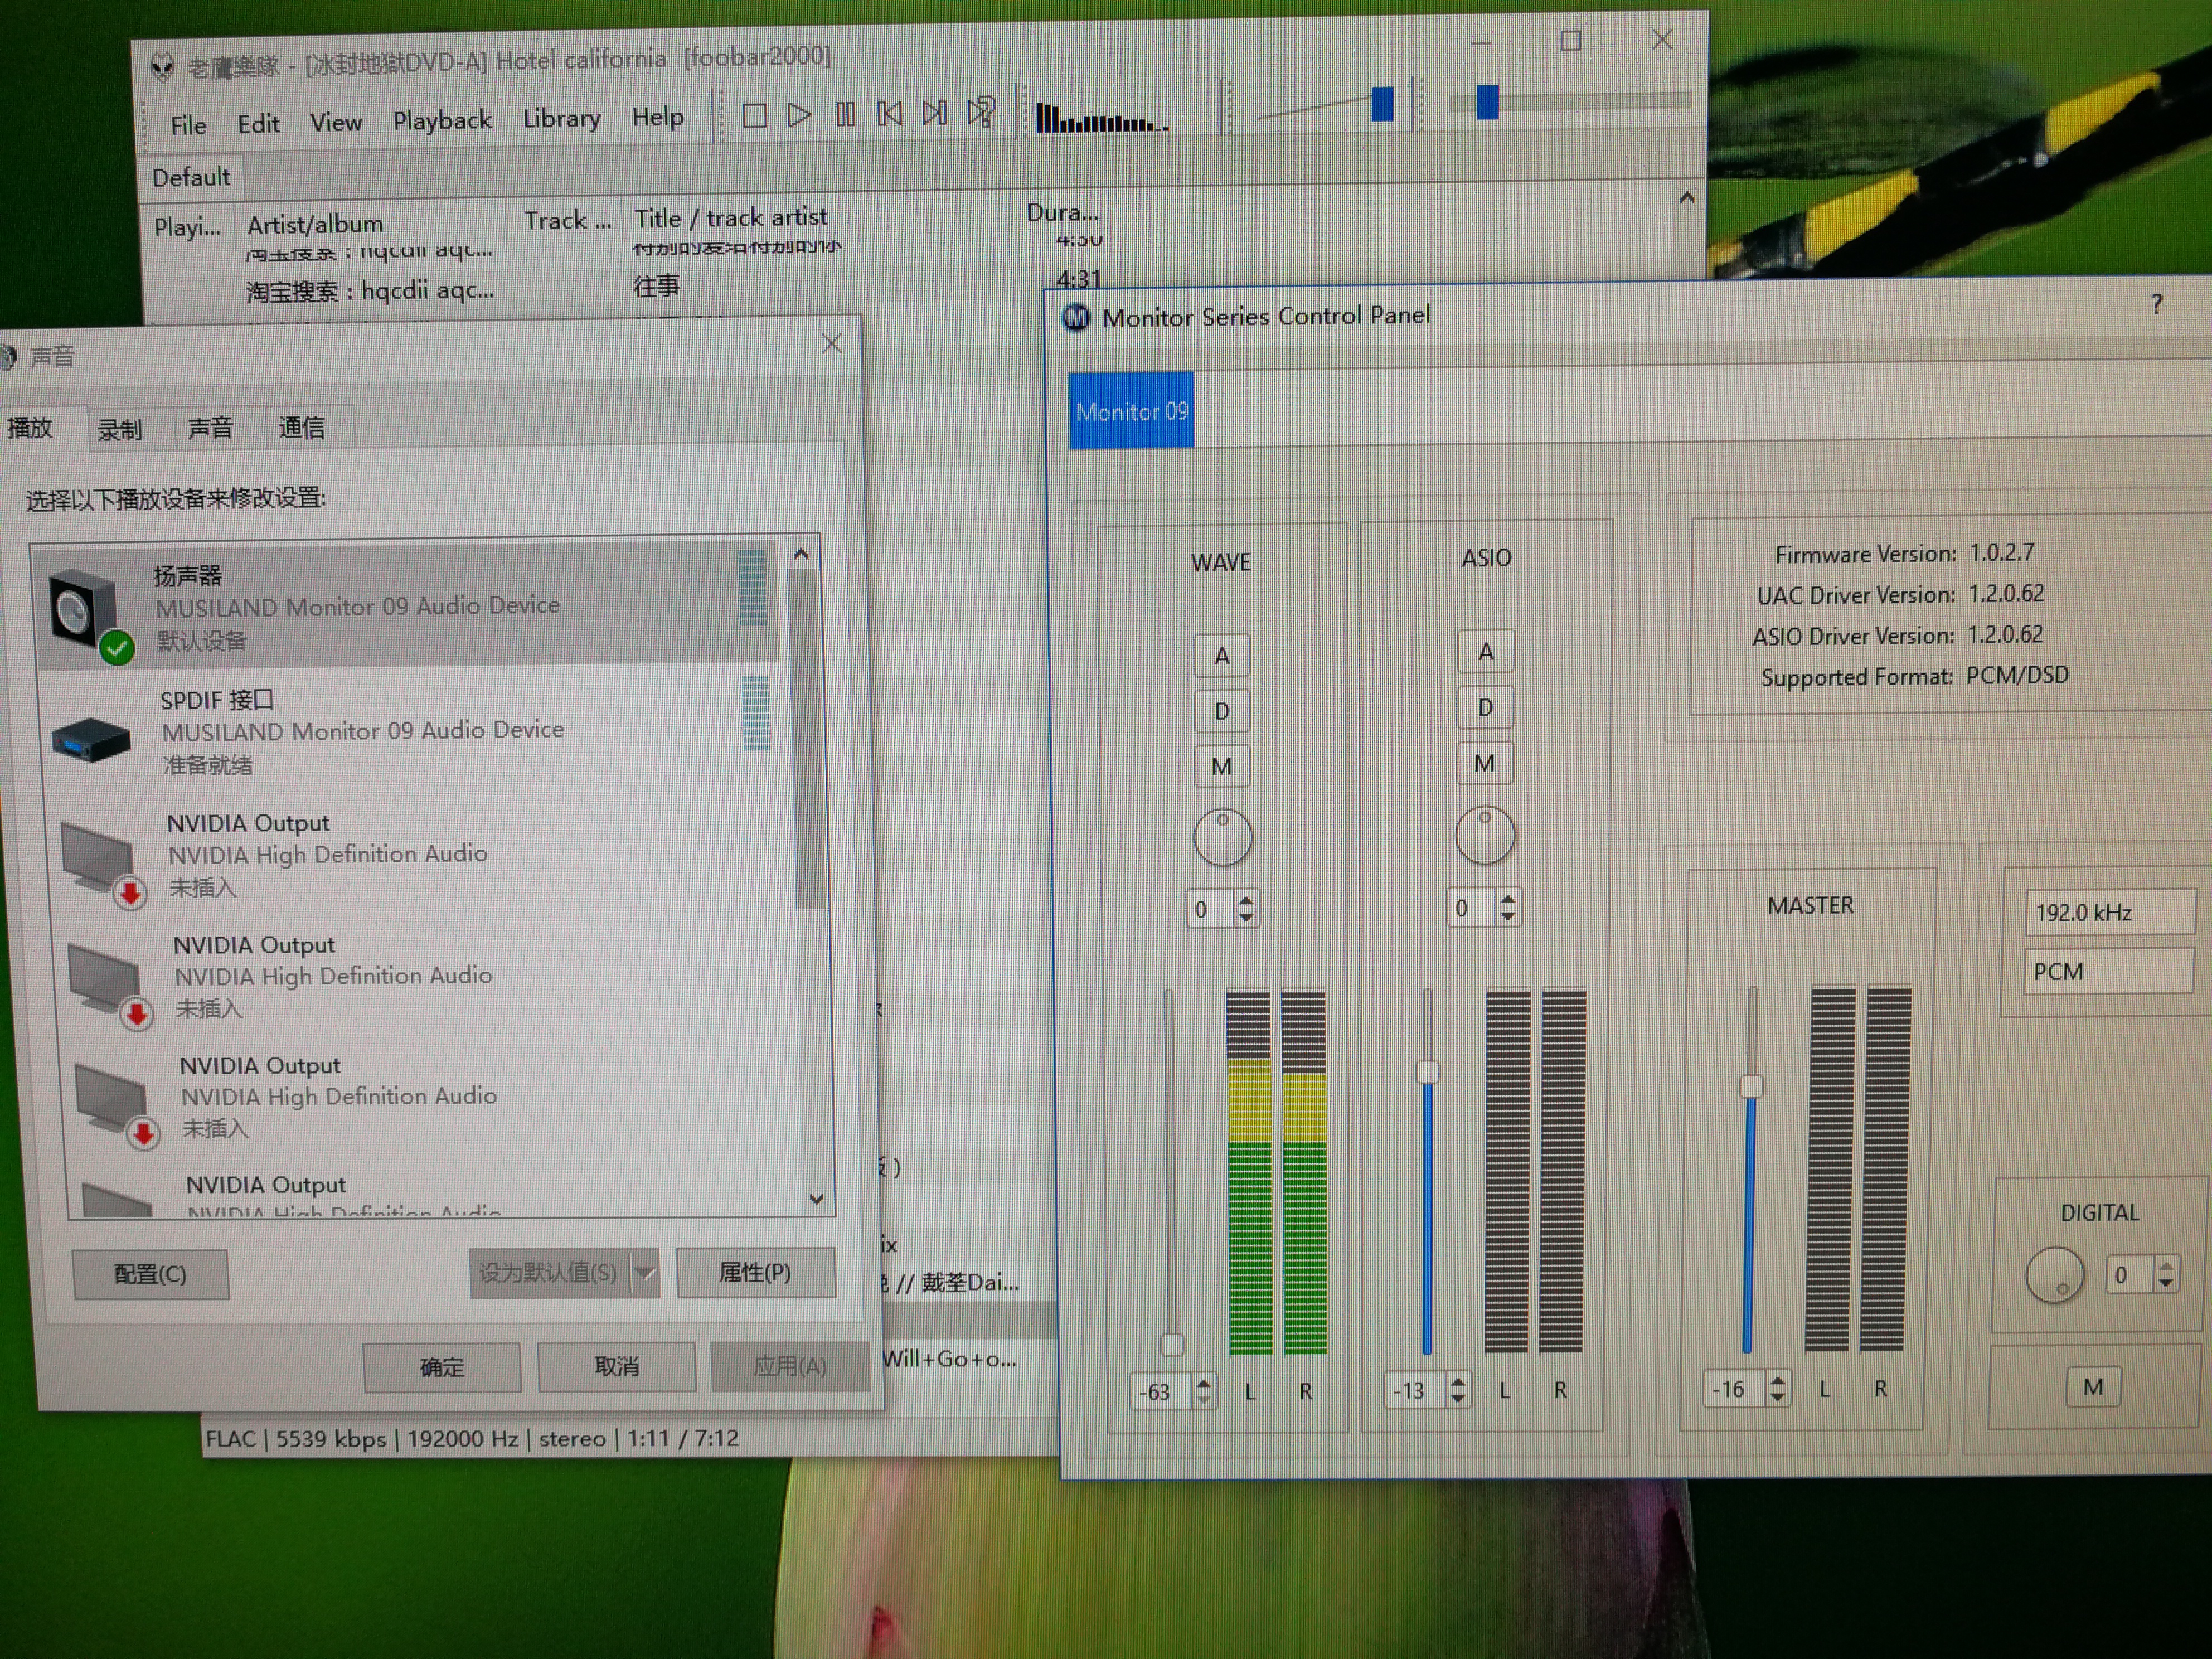Click the random playback icon
2212x1659 pixels.
981,112
